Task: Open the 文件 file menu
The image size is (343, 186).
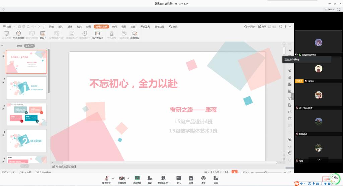Action: click(8, 27)
